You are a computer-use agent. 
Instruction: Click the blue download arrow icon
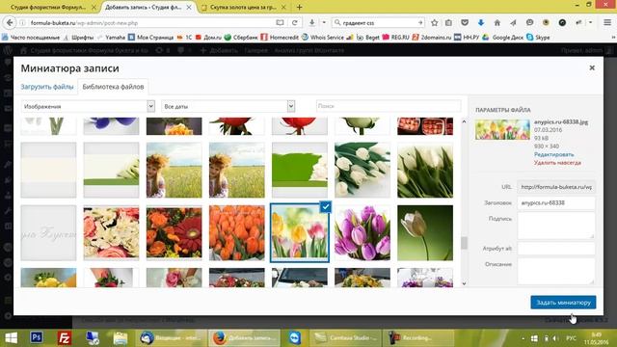click(x=481, y=23)
